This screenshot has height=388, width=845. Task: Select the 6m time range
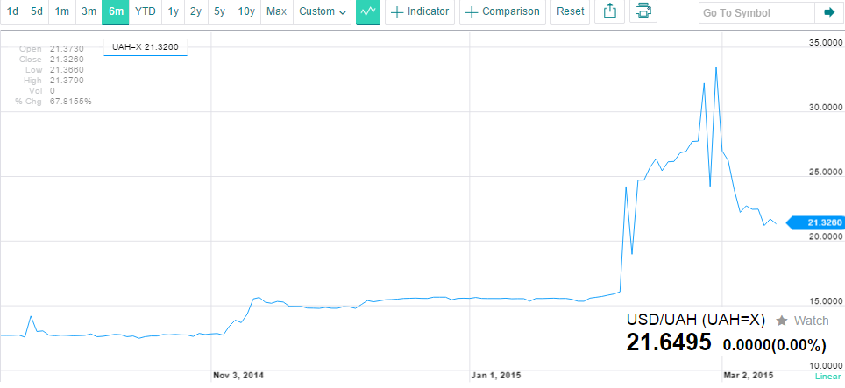click(x=116, y=12)
